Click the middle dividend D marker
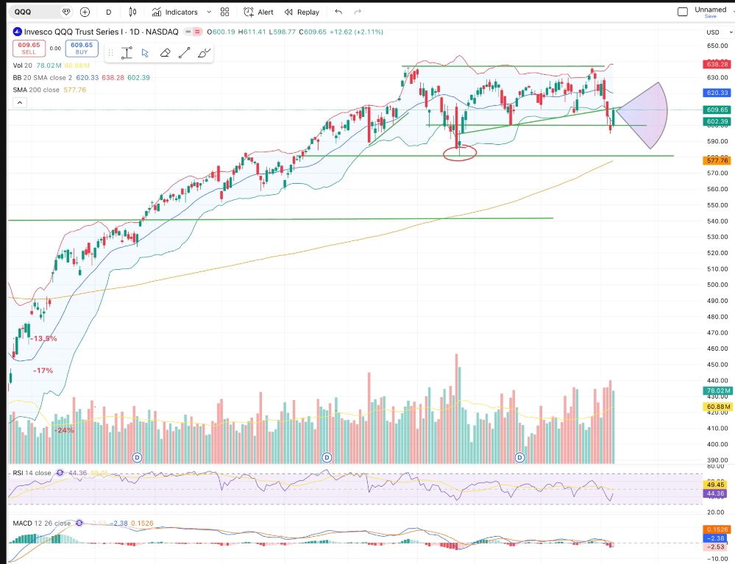This screenshot has width=735, height=564. (x=327, y=457)
